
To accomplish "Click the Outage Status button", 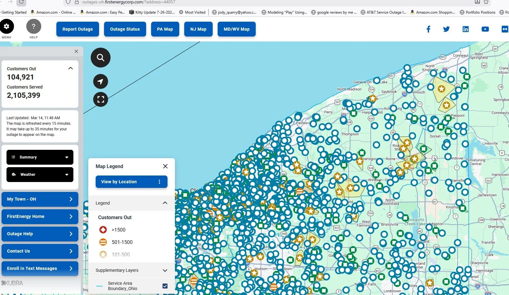I will pos(125,29).
